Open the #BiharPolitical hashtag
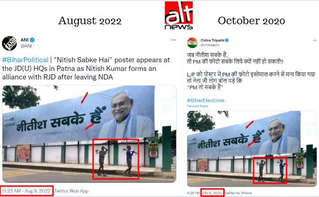 (25, 60)
